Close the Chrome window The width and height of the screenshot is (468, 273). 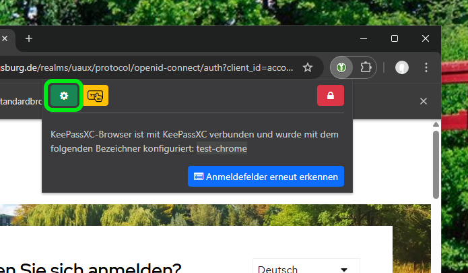click(x=426, y=38)
